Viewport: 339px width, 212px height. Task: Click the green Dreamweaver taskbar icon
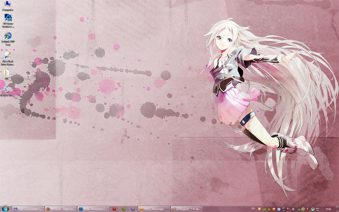[x=124, y=209]
